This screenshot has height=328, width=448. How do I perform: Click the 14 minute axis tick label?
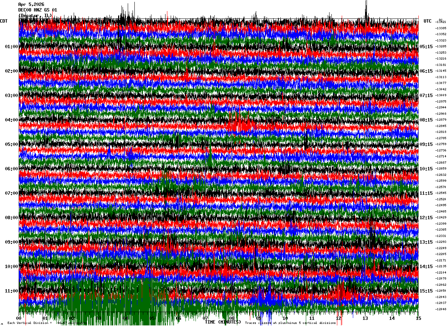pyautogui.click(x=392, y=318)
